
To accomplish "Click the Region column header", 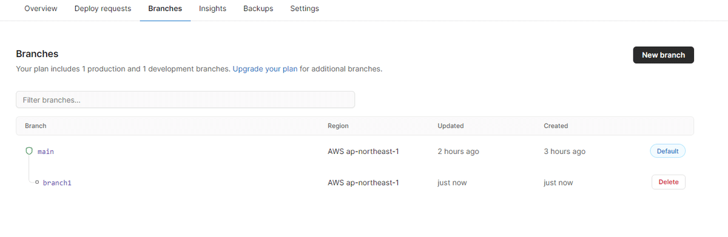I will (338, 126).
